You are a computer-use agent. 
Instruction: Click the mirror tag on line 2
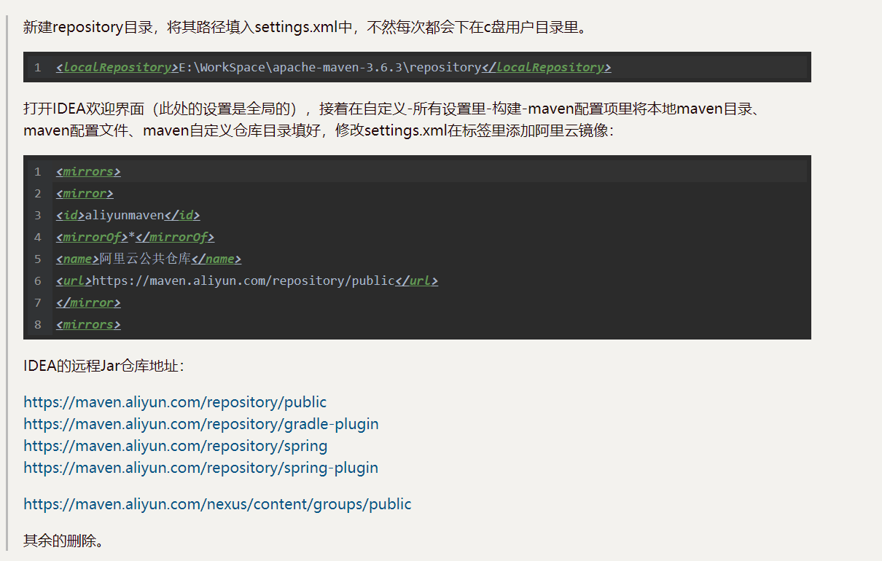click(x=84, y=193)
